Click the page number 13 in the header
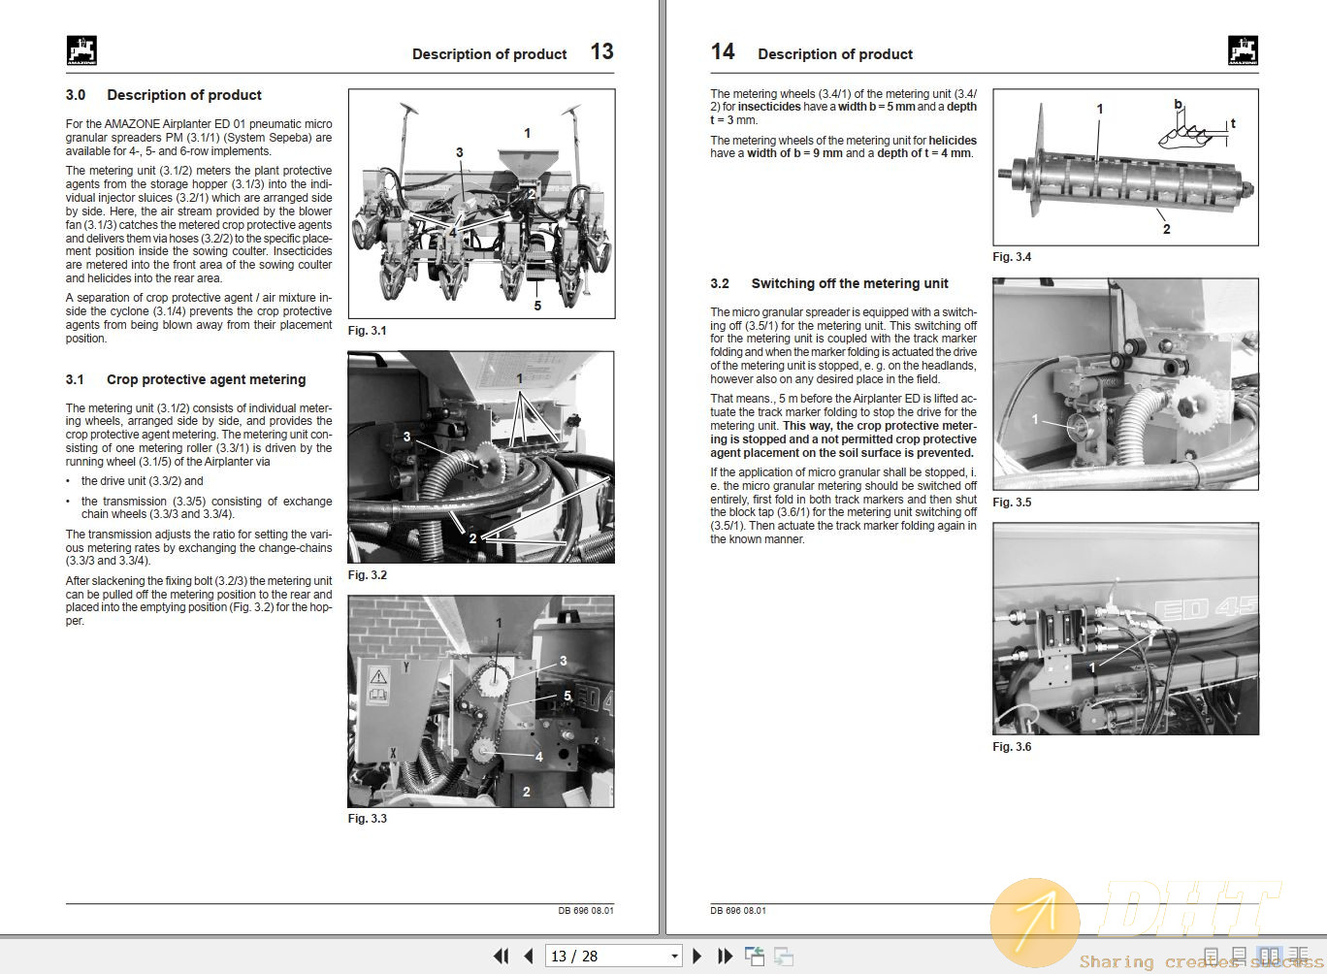The image size is (1327, 974). [601, 51]
